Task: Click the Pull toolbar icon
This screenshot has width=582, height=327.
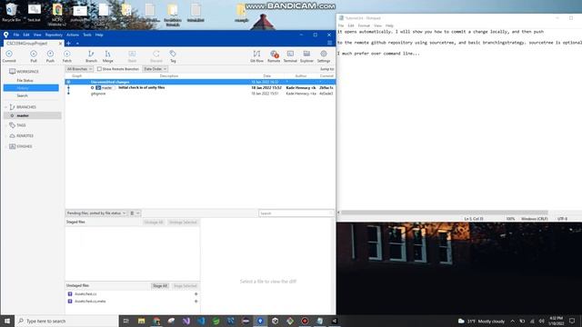Action: coord(34,56)
